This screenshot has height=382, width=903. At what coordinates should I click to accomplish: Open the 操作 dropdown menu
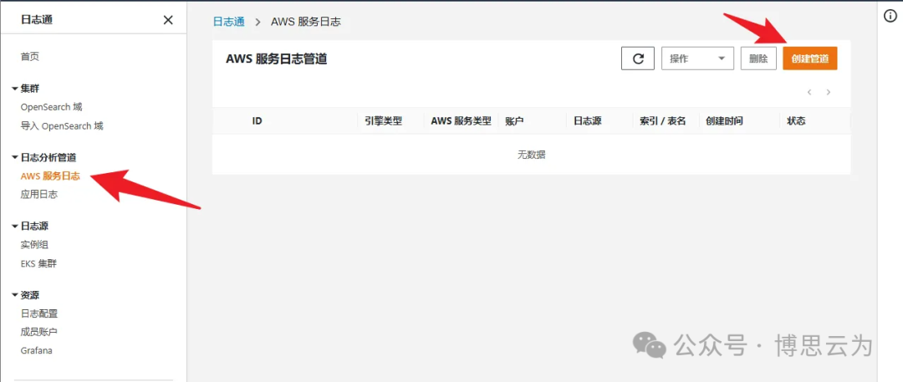pyautogui.click(x=697, y=59)
